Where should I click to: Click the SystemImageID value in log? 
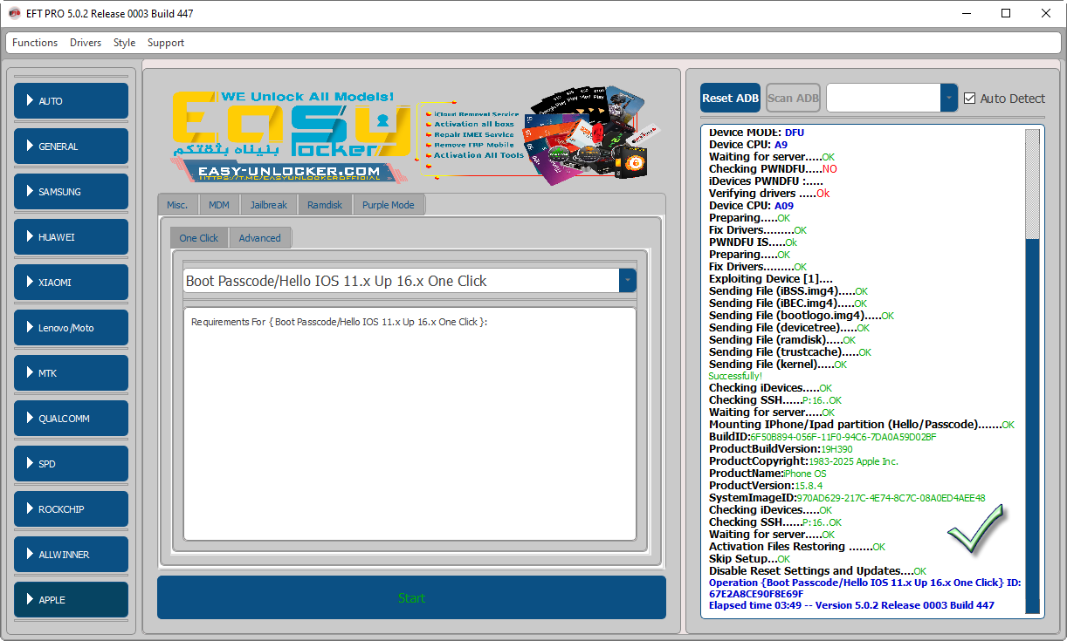891,498
